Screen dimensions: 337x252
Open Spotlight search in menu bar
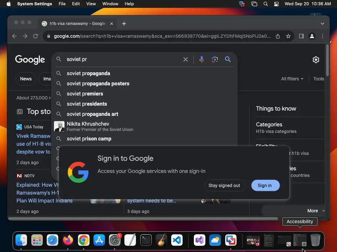(x=266, y=4)
